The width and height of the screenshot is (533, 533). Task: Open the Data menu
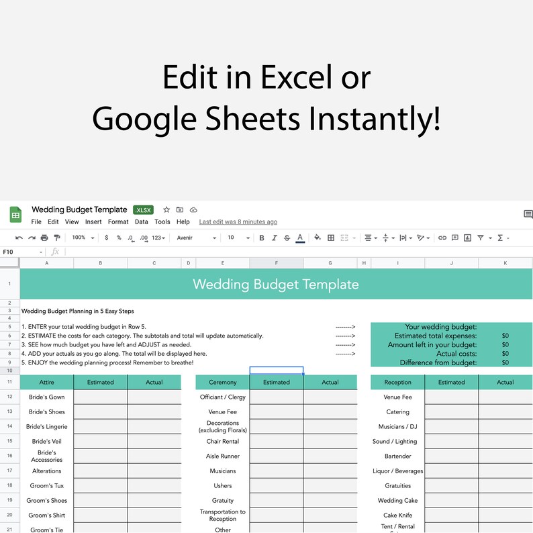(141, 222)
